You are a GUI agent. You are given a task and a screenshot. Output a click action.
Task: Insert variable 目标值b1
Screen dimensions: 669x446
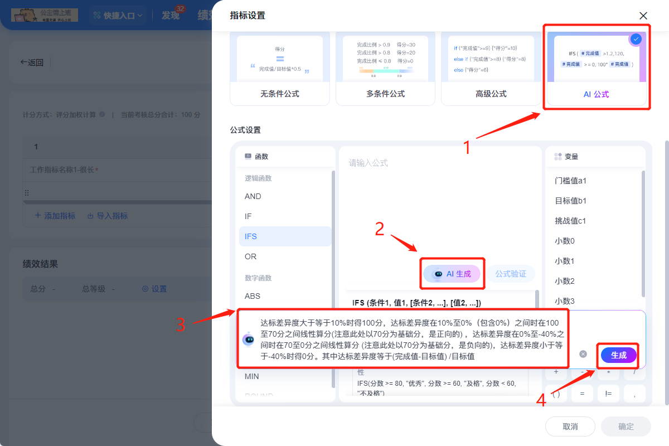coord(570,201)
